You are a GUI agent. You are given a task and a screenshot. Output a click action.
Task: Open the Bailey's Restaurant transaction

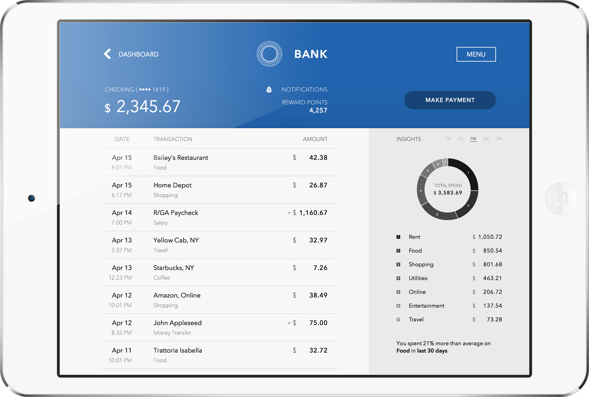tap(181, 158)
